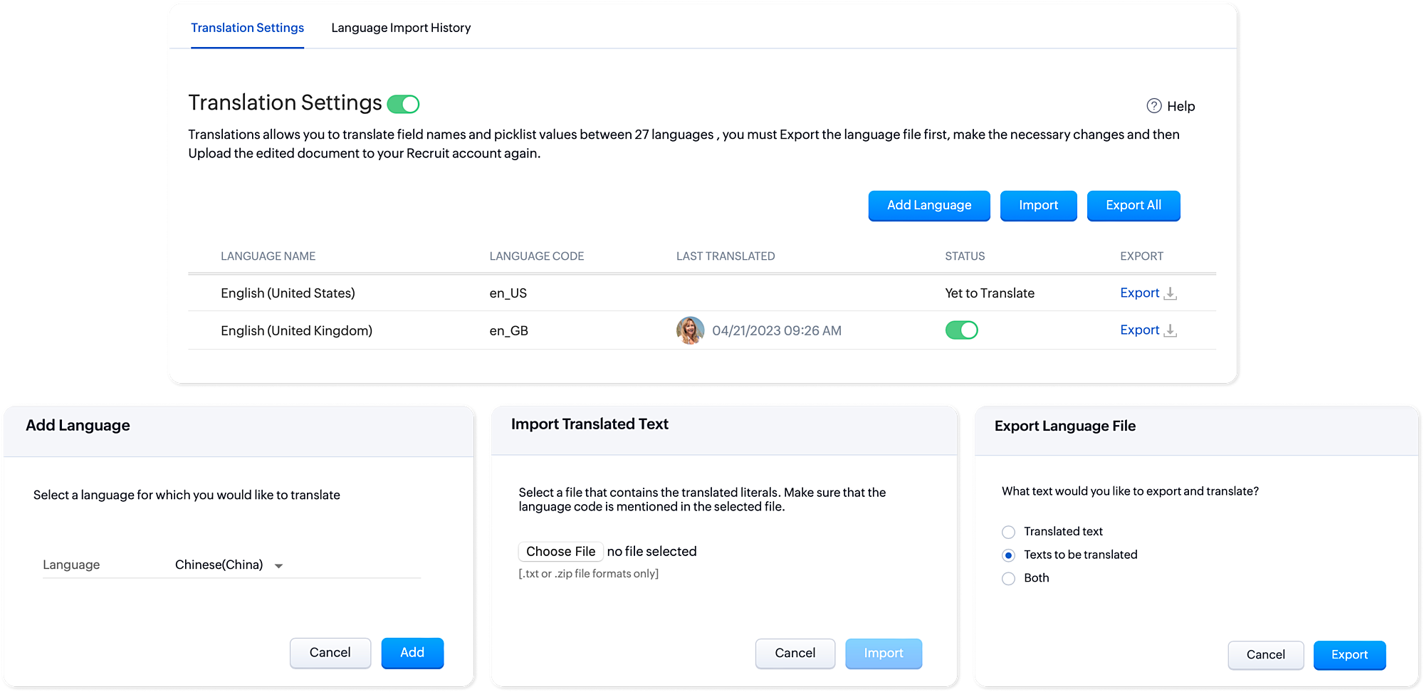
Task: Click the Help question mark icon
Action: click(x=1153, y=106)
